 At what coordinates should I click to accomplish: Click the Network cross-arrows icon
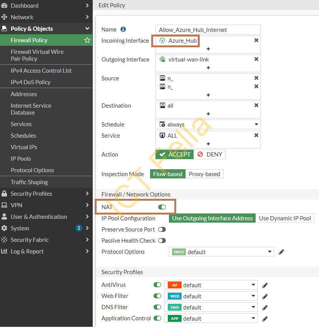(x=4, y=17)
